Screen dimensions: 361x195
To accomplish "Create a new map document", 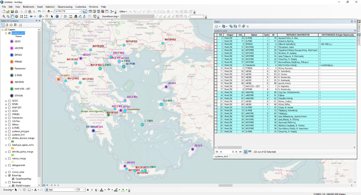I will click(4, 11).
